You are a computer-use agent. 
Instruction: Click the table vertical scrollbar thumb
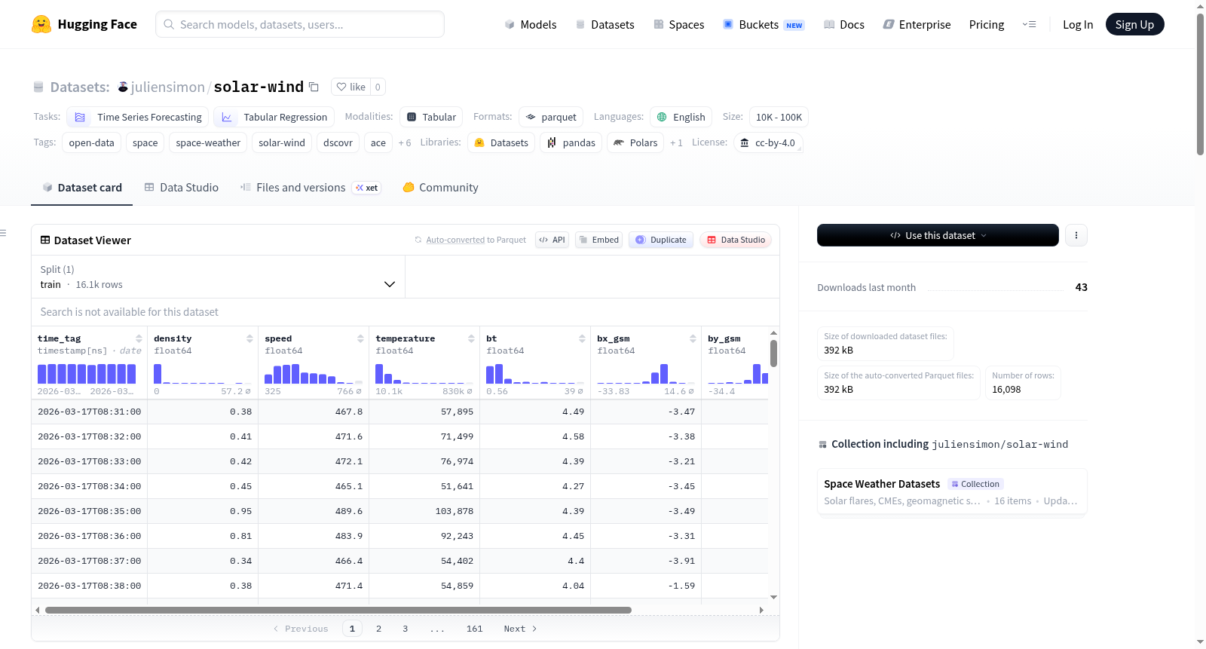coord(773,354)
